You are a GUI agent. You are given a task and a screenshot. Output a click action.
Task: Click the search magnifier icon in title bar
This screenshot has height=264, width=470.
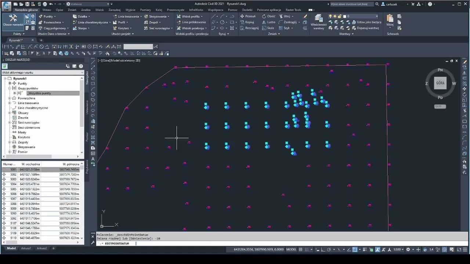(x=377, y=4)
